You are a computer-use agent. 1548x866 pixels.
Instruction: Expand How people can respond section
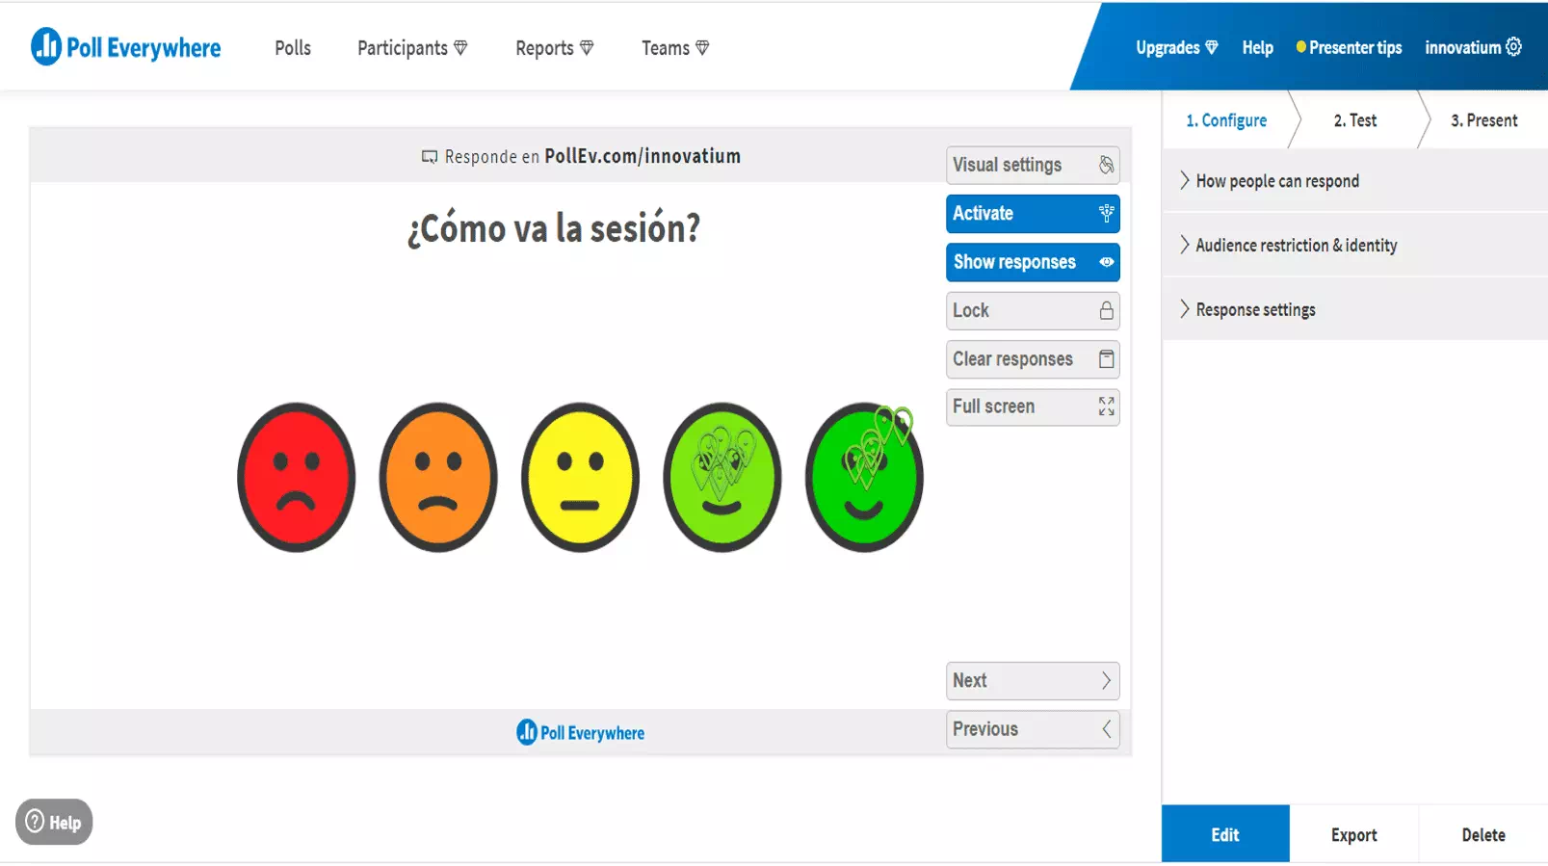click(x=1276, y=181)
